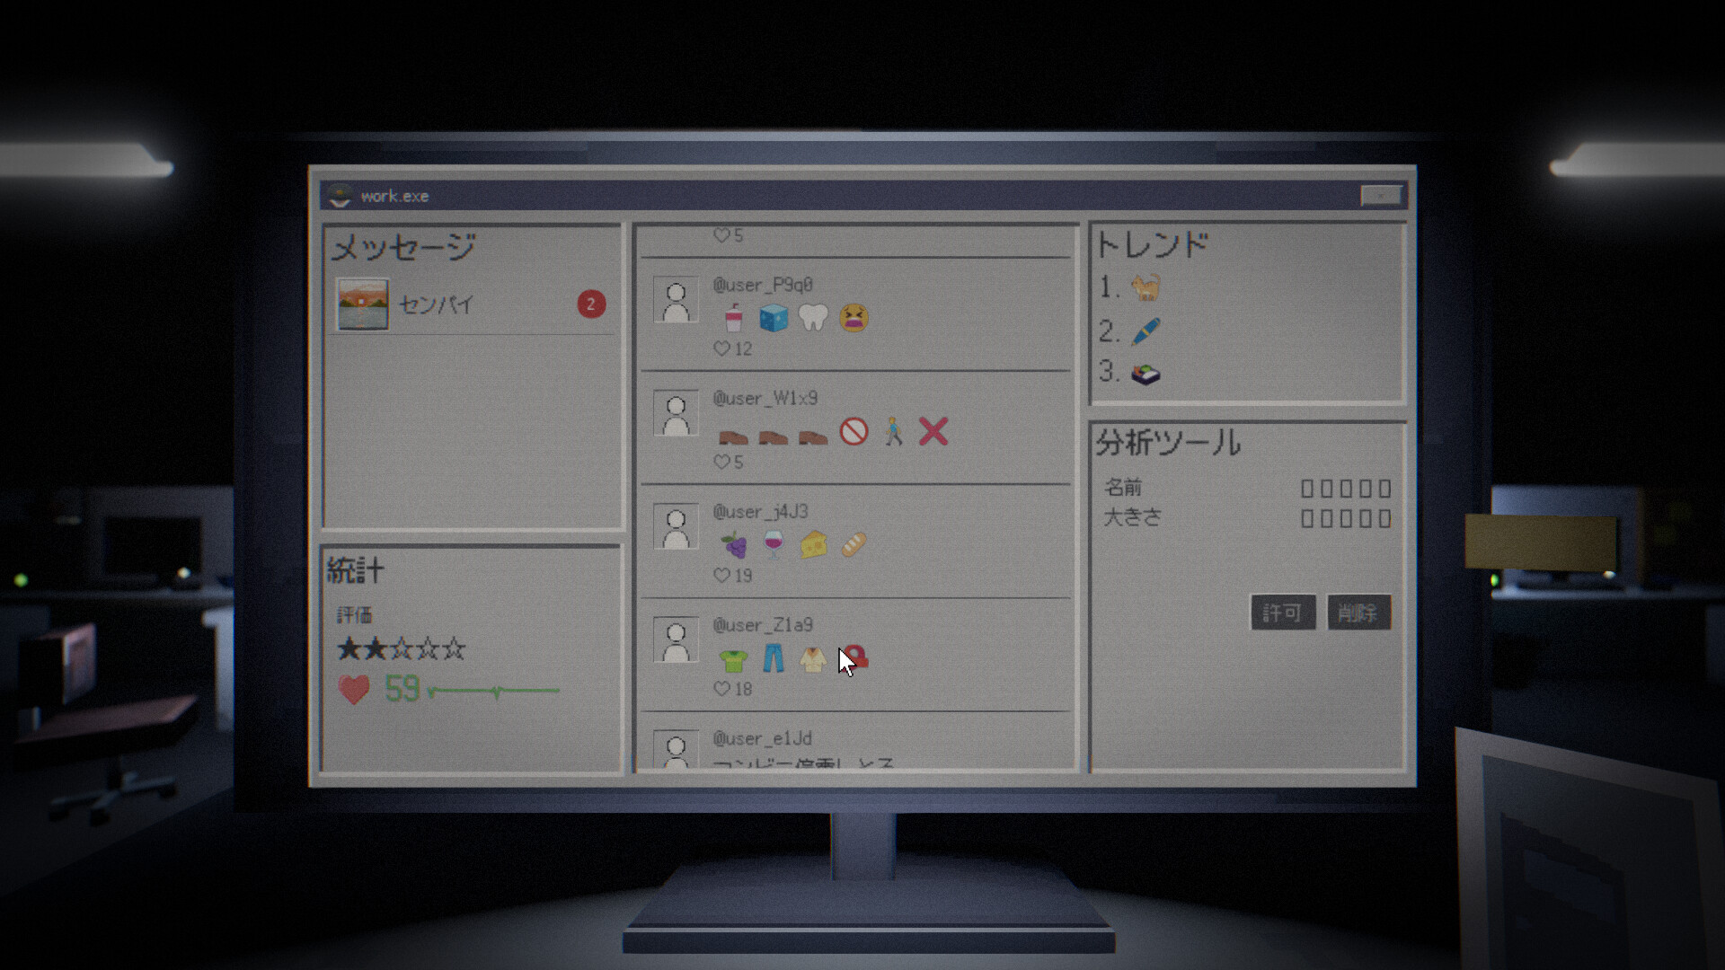The image size is (1725, 970).
Task: Select the @user_W1x9 profile avatar
Action: 676,413
